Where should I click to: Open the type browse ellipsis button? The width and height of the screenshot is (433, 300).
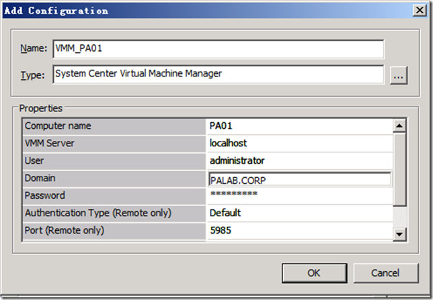click(x=399, y=75)
